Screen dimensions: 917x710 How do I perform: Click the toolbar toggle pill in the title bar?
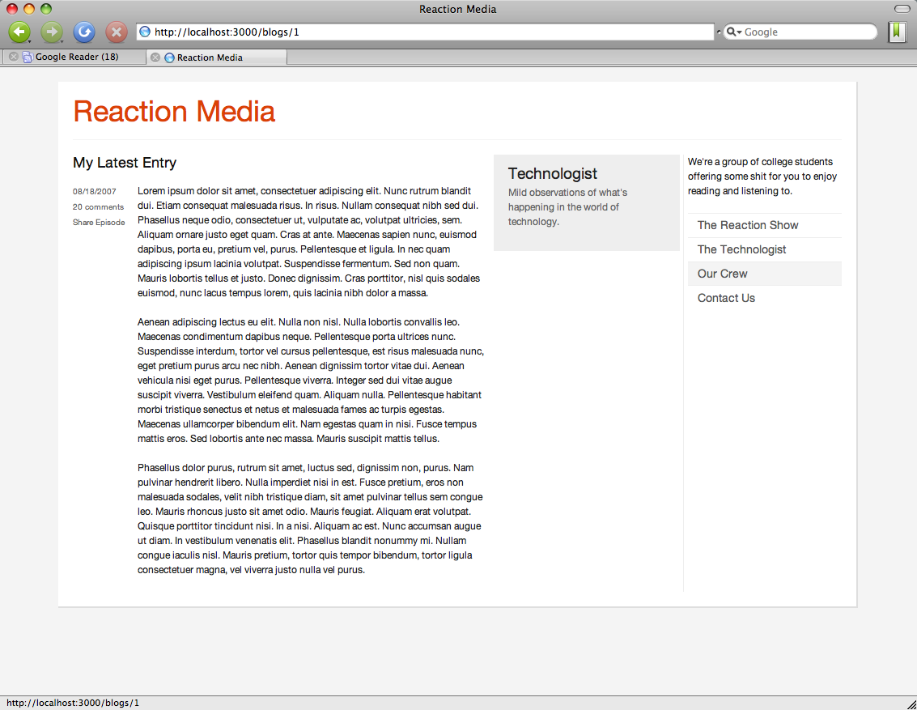pos(902,9)
